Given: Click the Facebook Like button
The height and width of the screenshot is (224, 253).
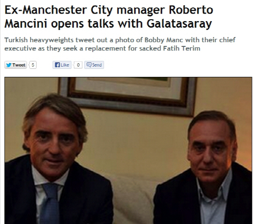Looking at the screenshot, I should [x=62, y=65].
